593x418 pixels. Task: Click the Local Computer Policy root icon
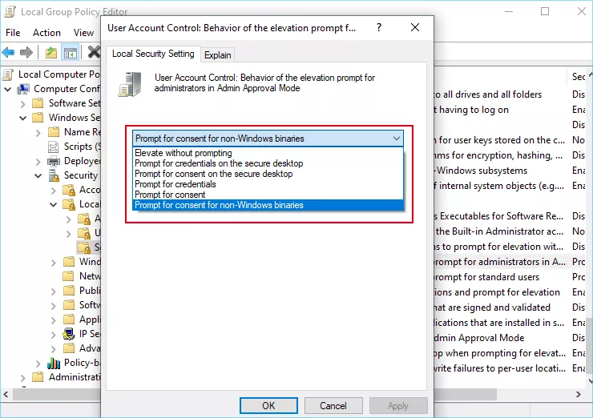click(9, 74)
